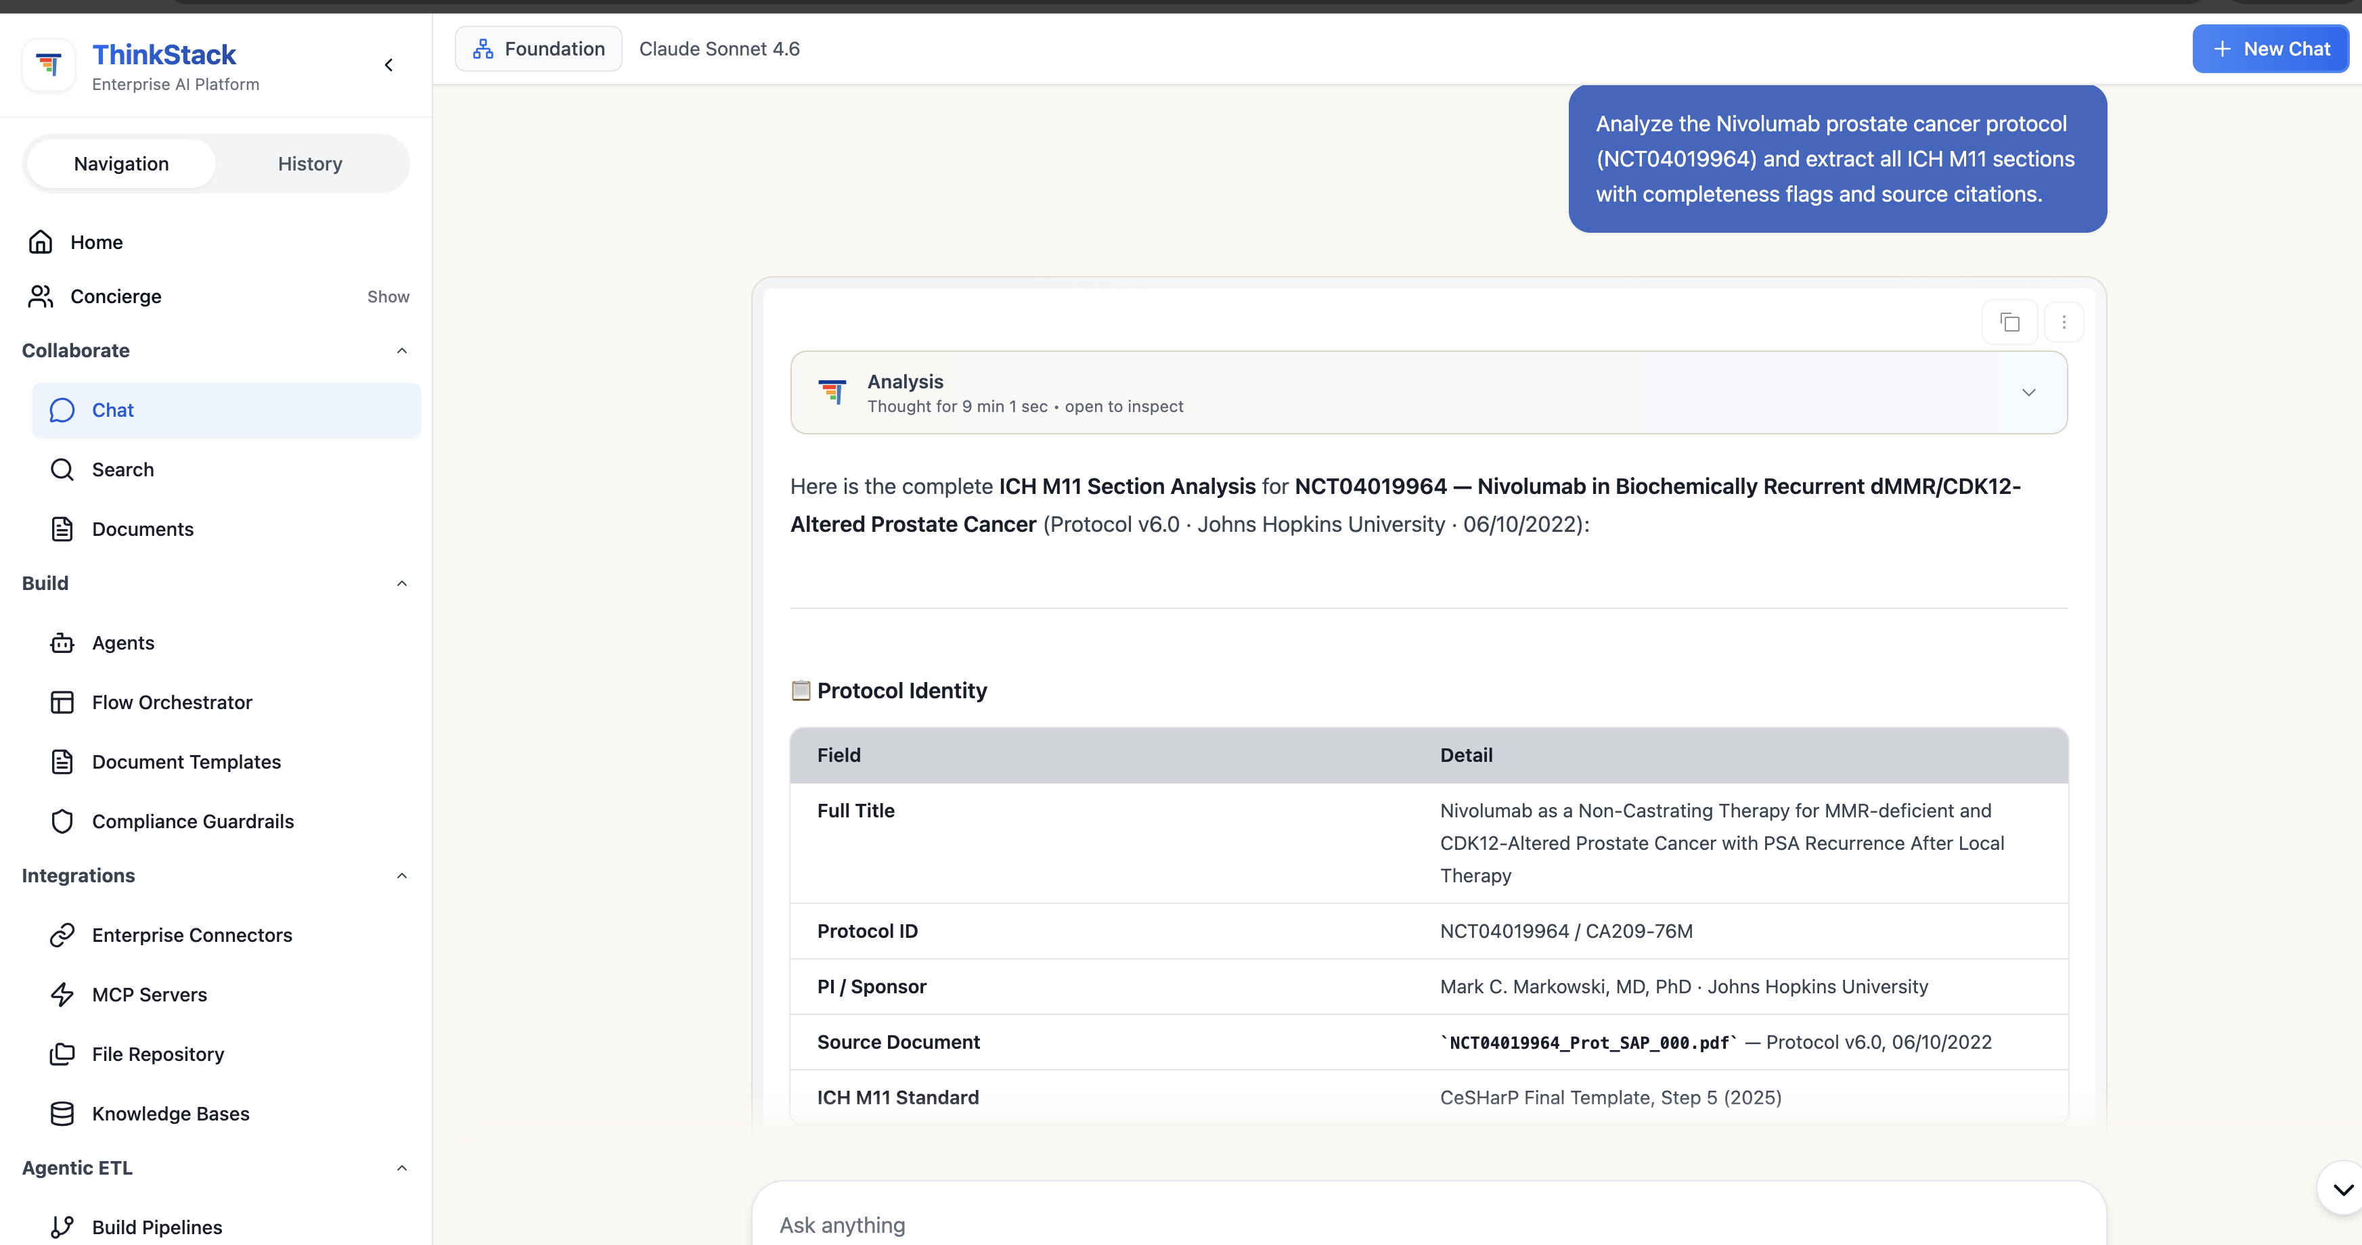Open Knowledge Bases database icon

(x=62, y=1114)
